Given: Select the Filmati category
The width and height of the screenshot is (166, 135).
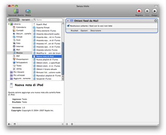Looking at the screenshot, I should [x=19, y=37].
